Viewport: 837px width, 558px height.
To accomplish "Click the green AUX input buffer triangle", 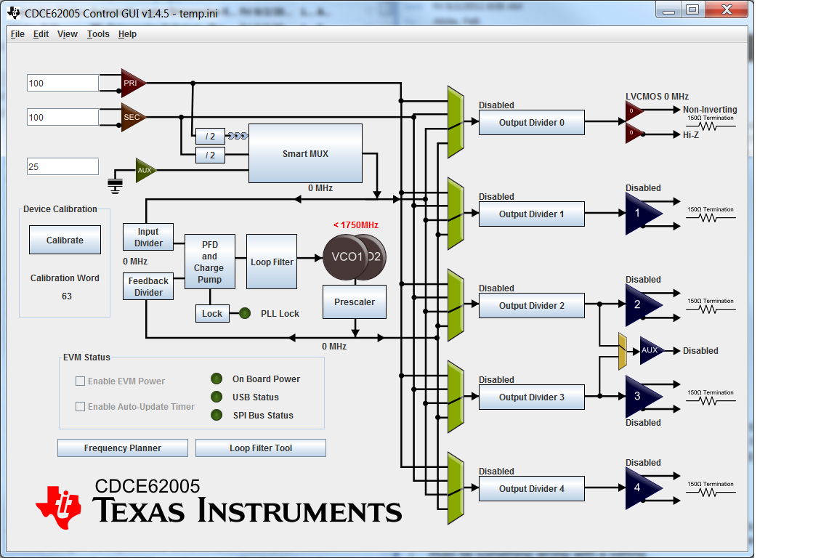I will click(x=145, y=170).
